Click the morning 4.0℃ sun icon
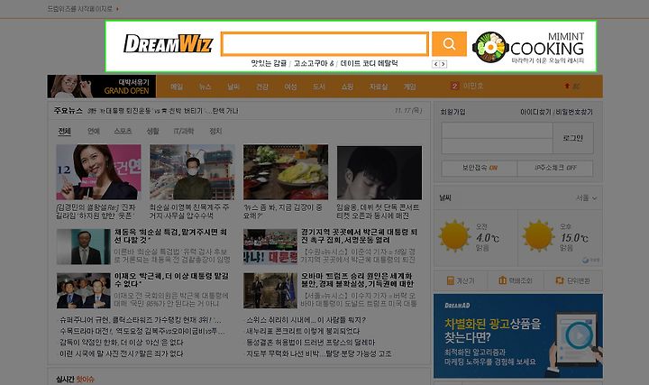This screenshot has width=649, height=385. click(454, 235)
